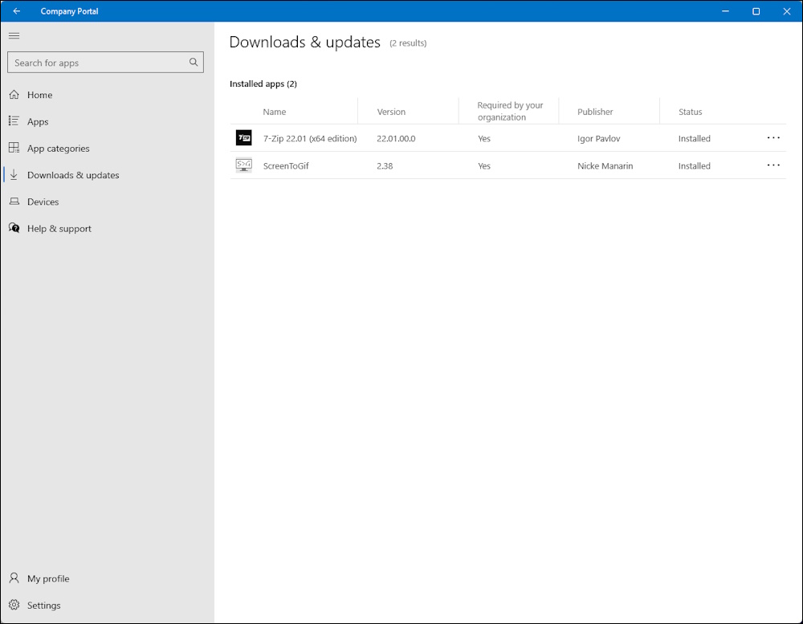Maximize the Company Portal window

pyautogui.click(x=756, y=10)
